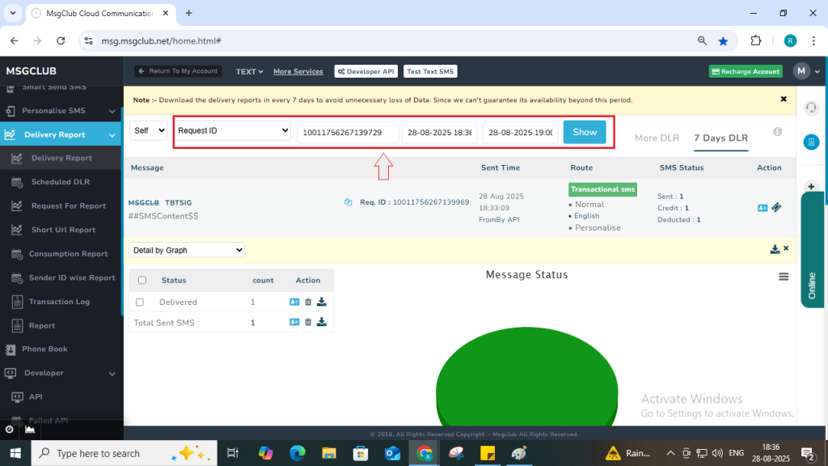The image size is (828, 466).
Task: Open the browser zoom magnifier icon
Action: click(x=703, y=40)
